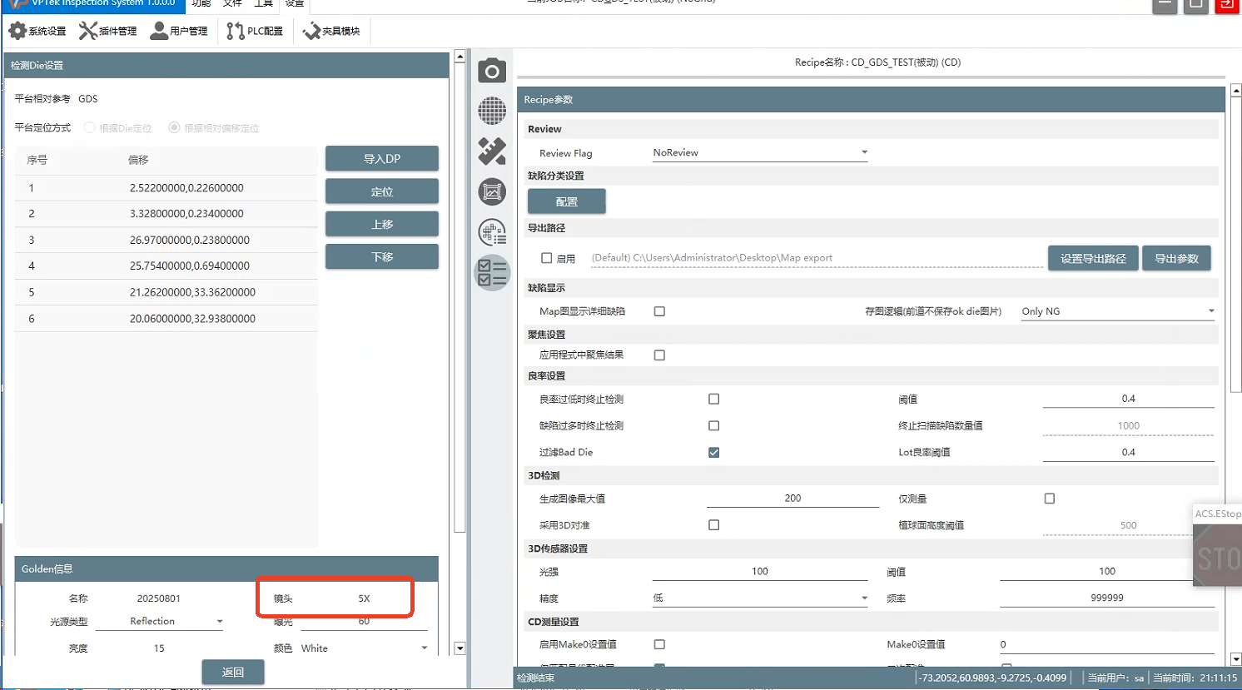Click the 生成图像最大值 input field
1242x690 pixels.
[792, 498]
